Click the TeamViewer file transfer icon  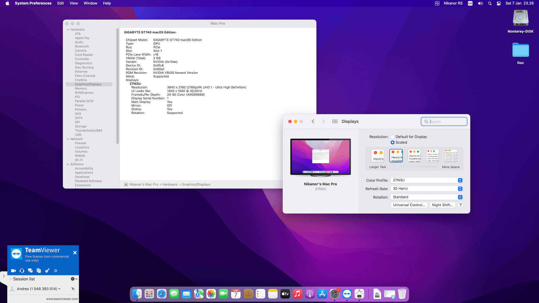pyautogui.click(x=39, y=271)
